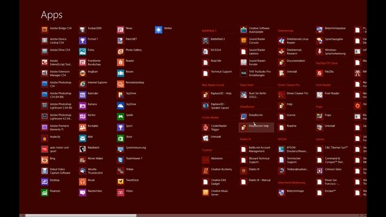The image size is (386, 217).
Task: Open the Kamera app
Action: click(89, 105)
